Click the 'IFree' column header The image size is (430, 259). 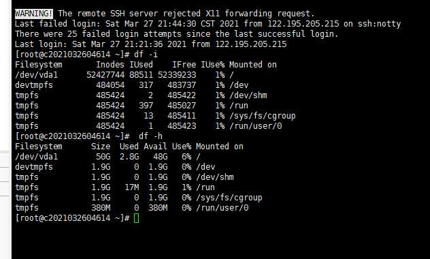point(184,65)
